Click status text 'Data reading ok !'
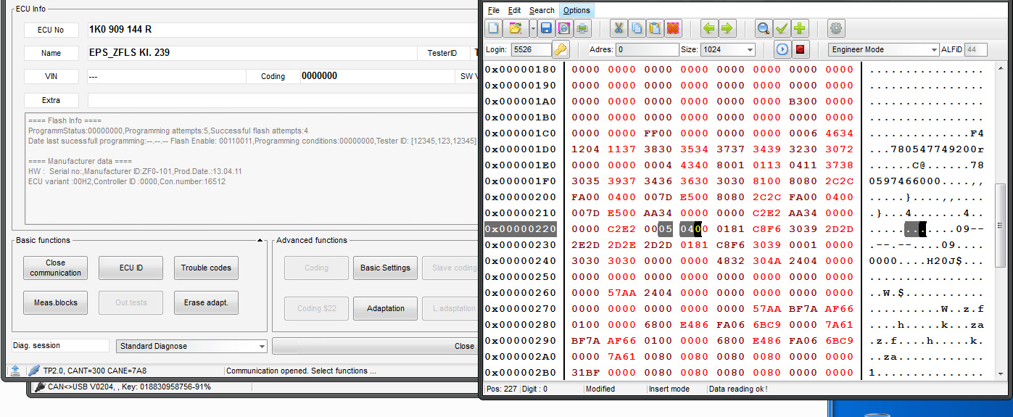 [x=738, y=389]
